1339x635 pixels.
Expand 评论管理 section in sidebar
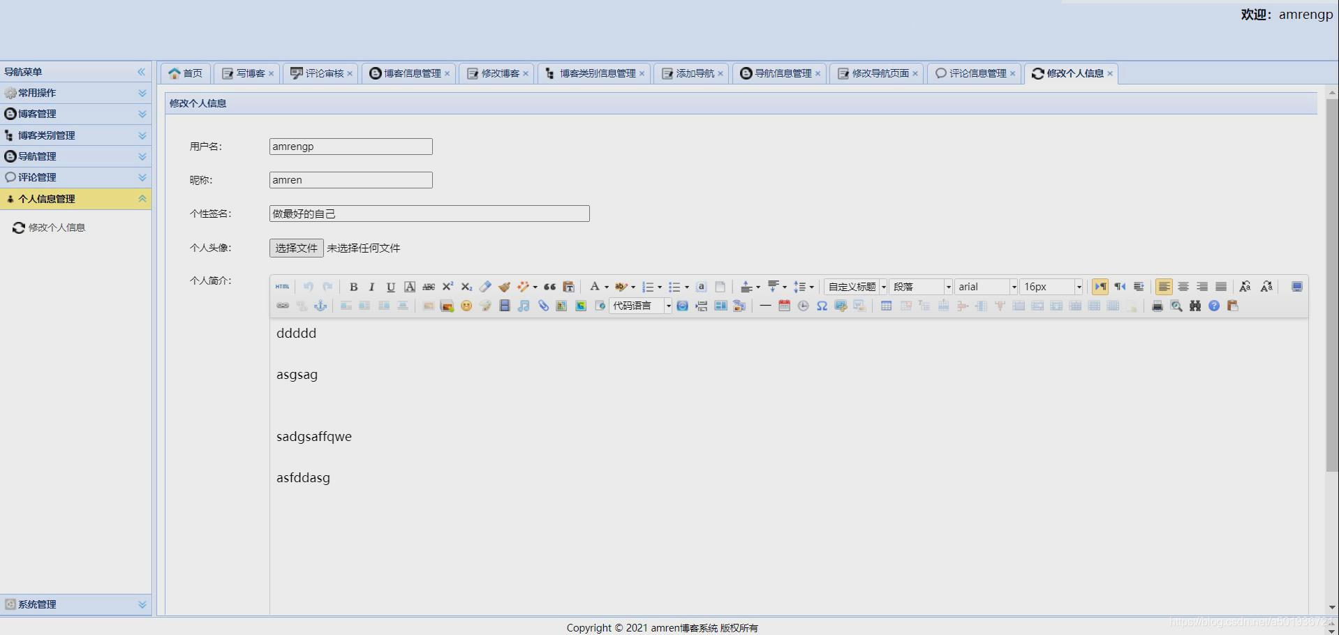tap(75, 177)
